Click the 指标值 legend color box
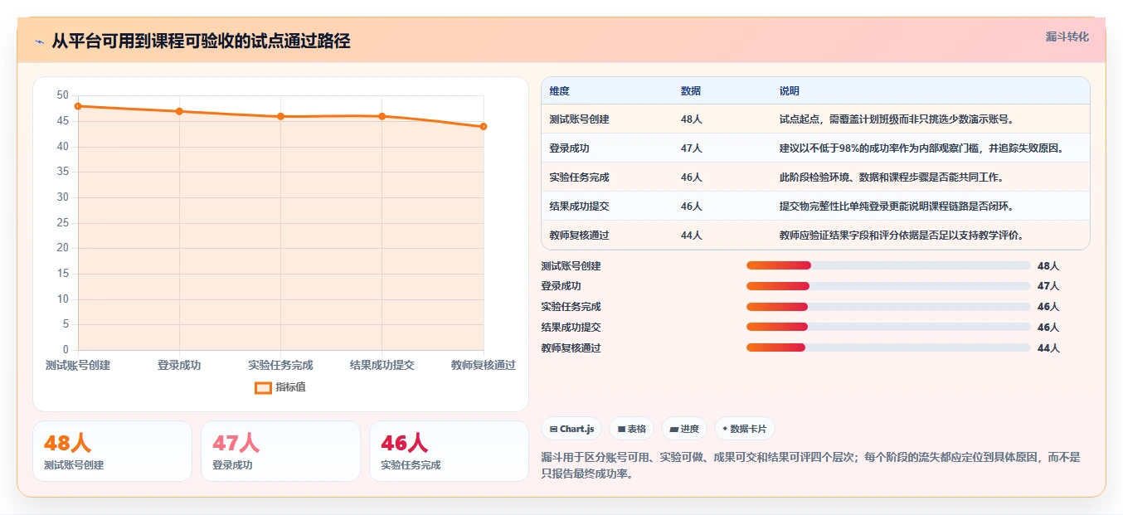Screen dimensions: 1123x515 [x=263, y=387]
